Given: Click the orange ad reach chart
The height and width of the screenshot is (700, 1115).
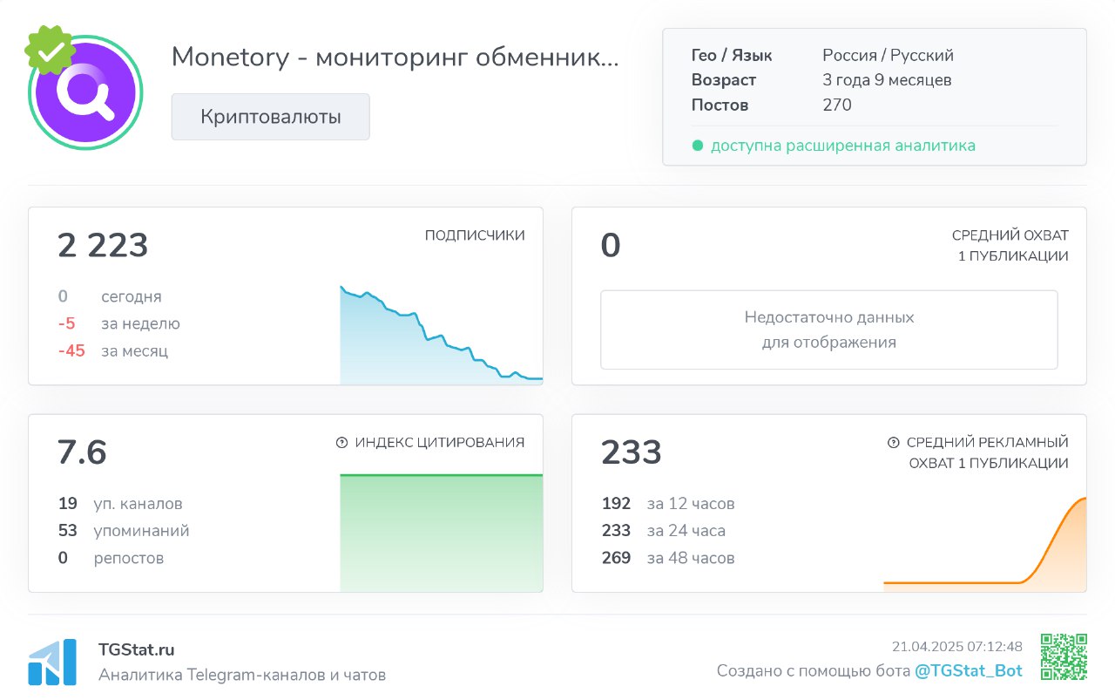Looking at the screenshot, I should (984, 544).
